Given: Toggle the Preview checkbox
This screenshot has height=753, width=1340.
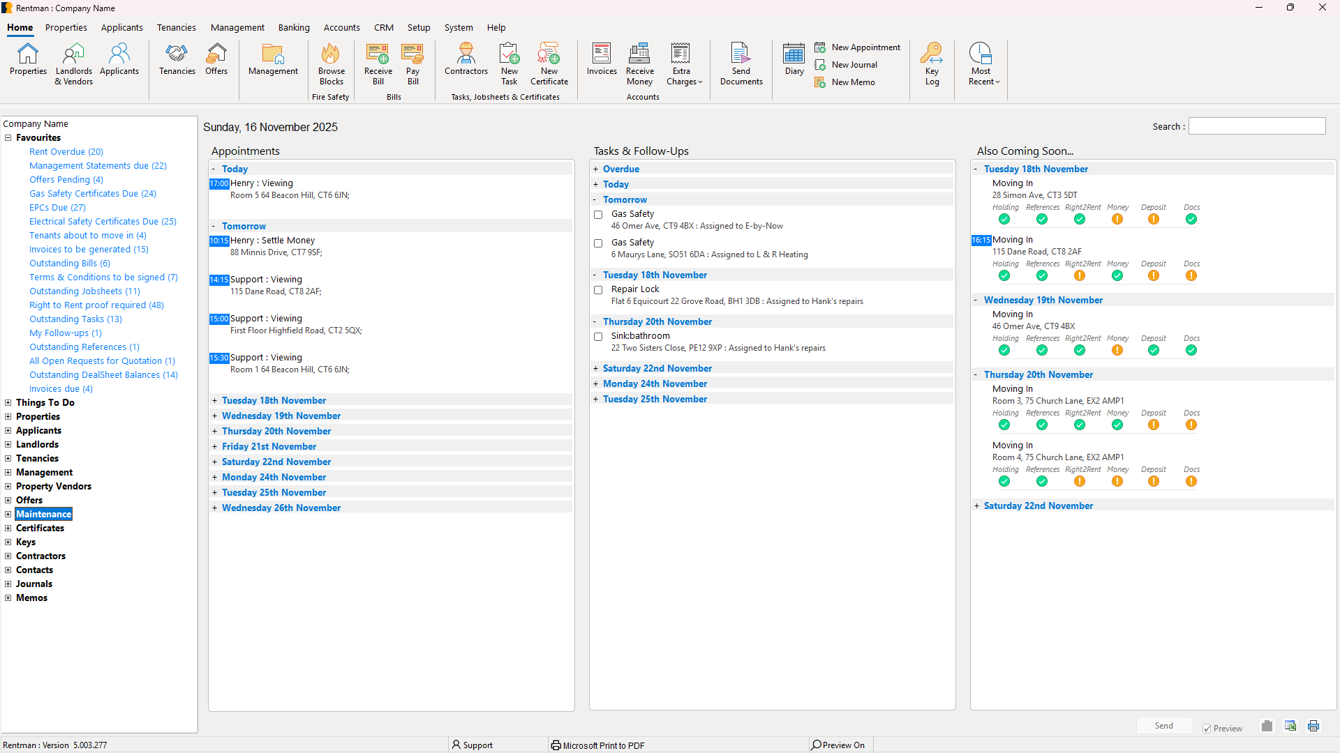Looking at the screenshot, I should click(x=1207, y=729).
